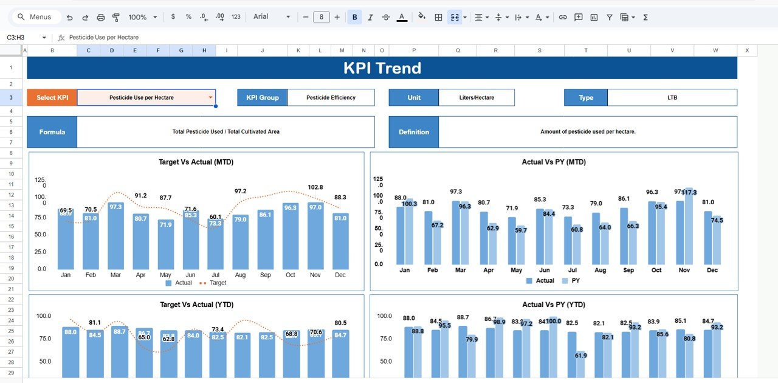Open the Menus search
This screenshot has width=778, height=383.
pos(33,17)
